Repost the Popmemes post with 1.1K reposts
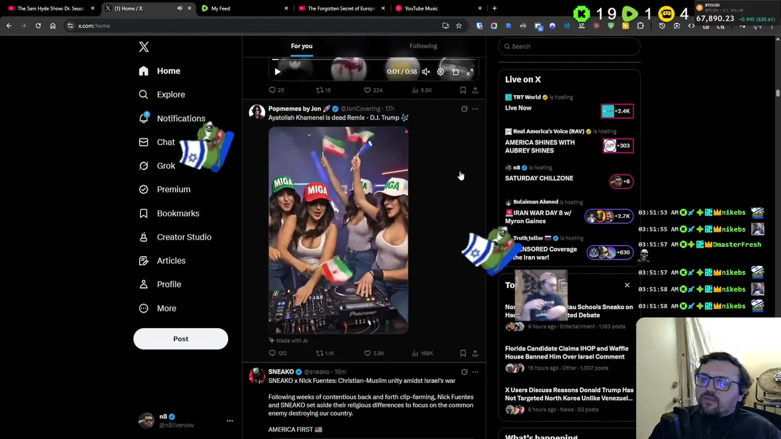This screenshot has width=781, height=439. coord(325,353)
